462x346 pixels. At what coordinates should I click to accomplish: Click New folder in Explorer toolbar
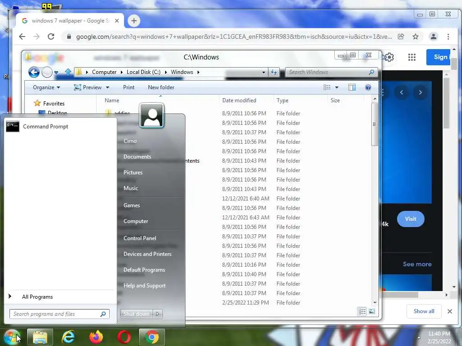click(161, 87)
